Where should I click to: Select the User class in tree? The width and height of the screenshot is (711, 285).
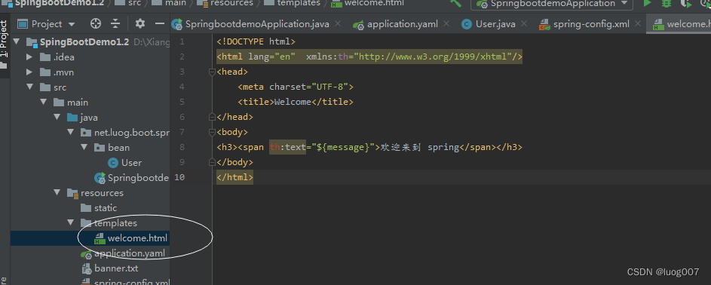pyautogui.click(x=131, y=163)
